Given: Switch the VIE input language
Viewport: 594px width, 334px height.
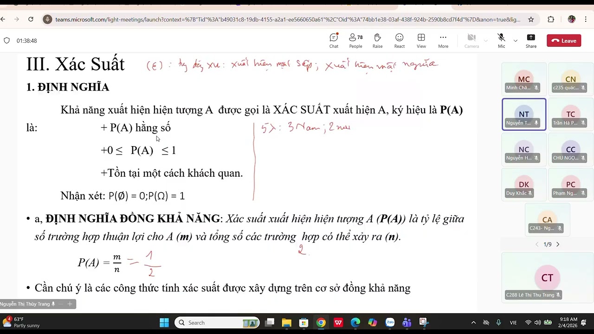Looking at the screenshot, I should (513, 323).
